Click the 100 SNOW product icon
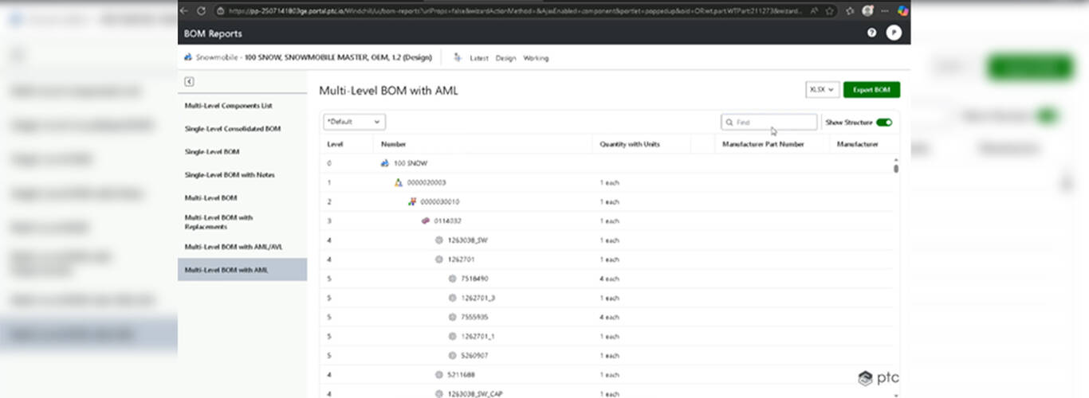This screenshot has height=398, width=1089. click(x=385, y=163)
